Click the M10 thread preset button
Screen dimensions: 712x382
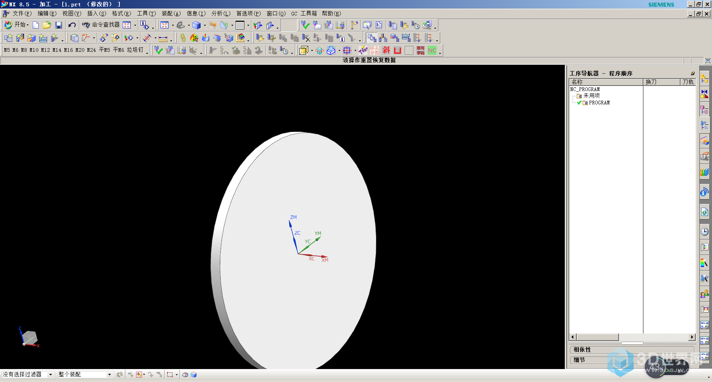34,50
